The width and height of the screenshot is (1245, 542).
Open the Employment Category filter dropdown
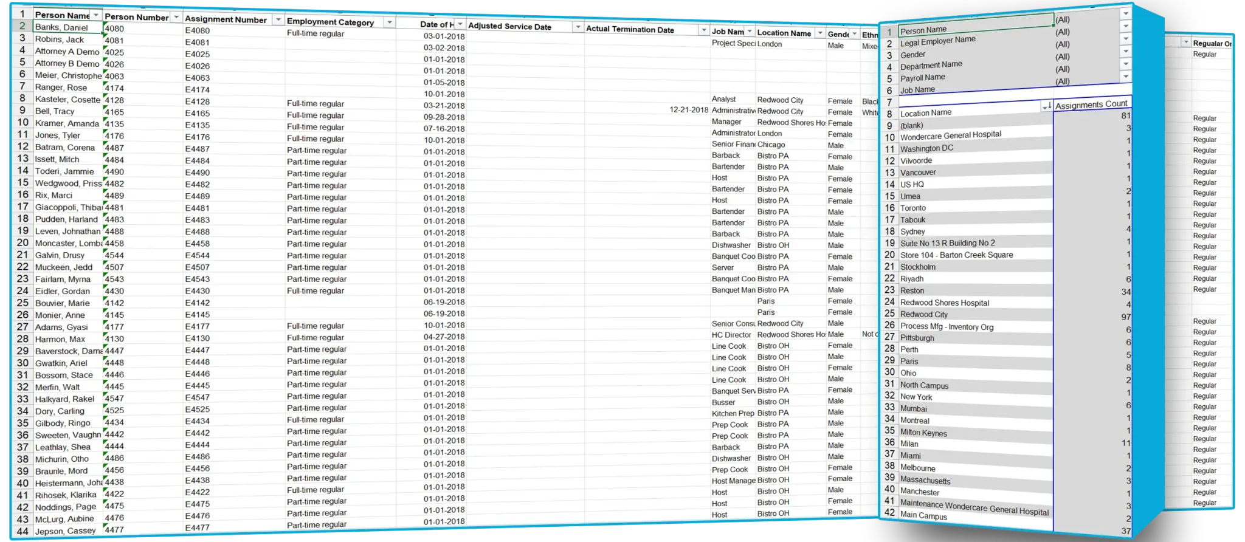tap(389, 22)
